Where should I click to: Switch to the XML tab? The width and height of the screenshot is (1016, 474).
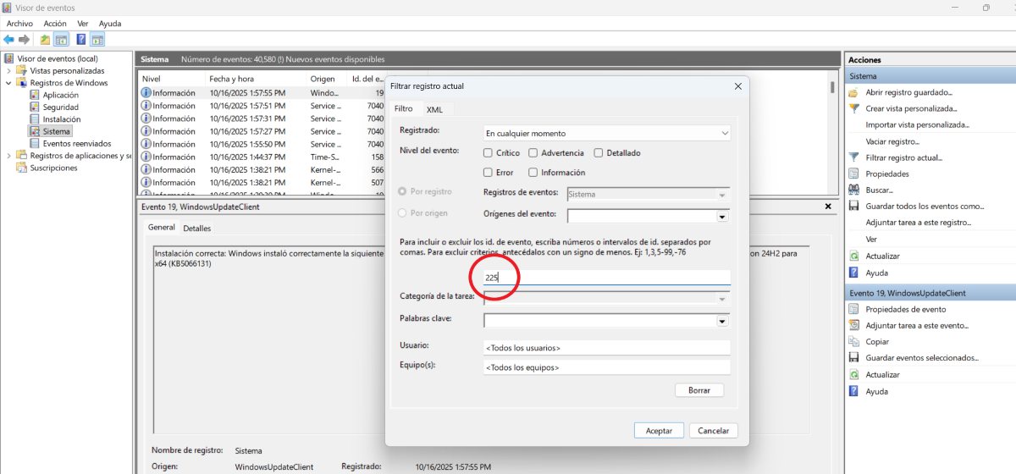[x=434, y=110]
